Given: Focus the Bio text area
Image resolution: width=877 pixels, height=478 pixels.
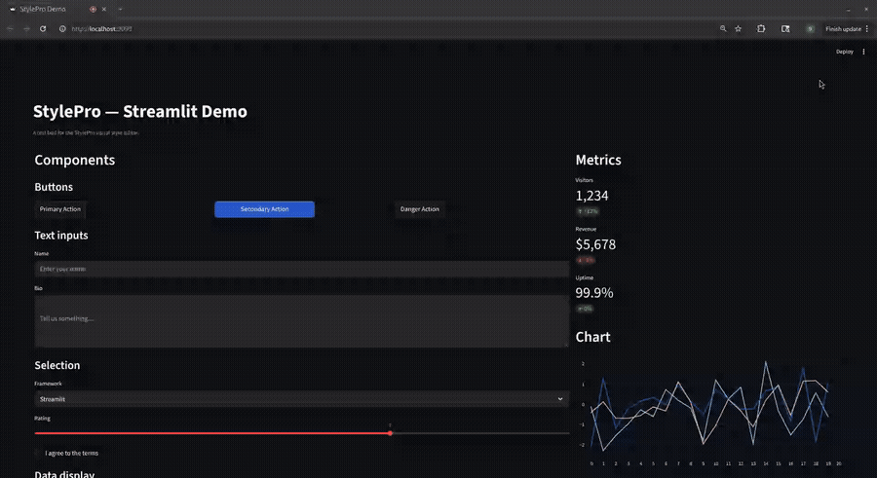Looking at the screenshot, I should pos(301,321).
